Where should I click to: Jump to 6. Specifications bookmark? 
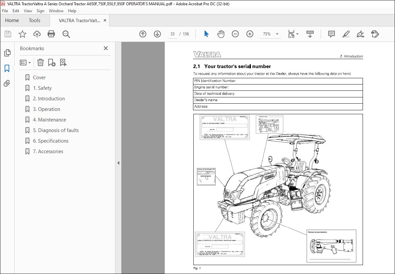pyautogui.click(x=51, y=141)
